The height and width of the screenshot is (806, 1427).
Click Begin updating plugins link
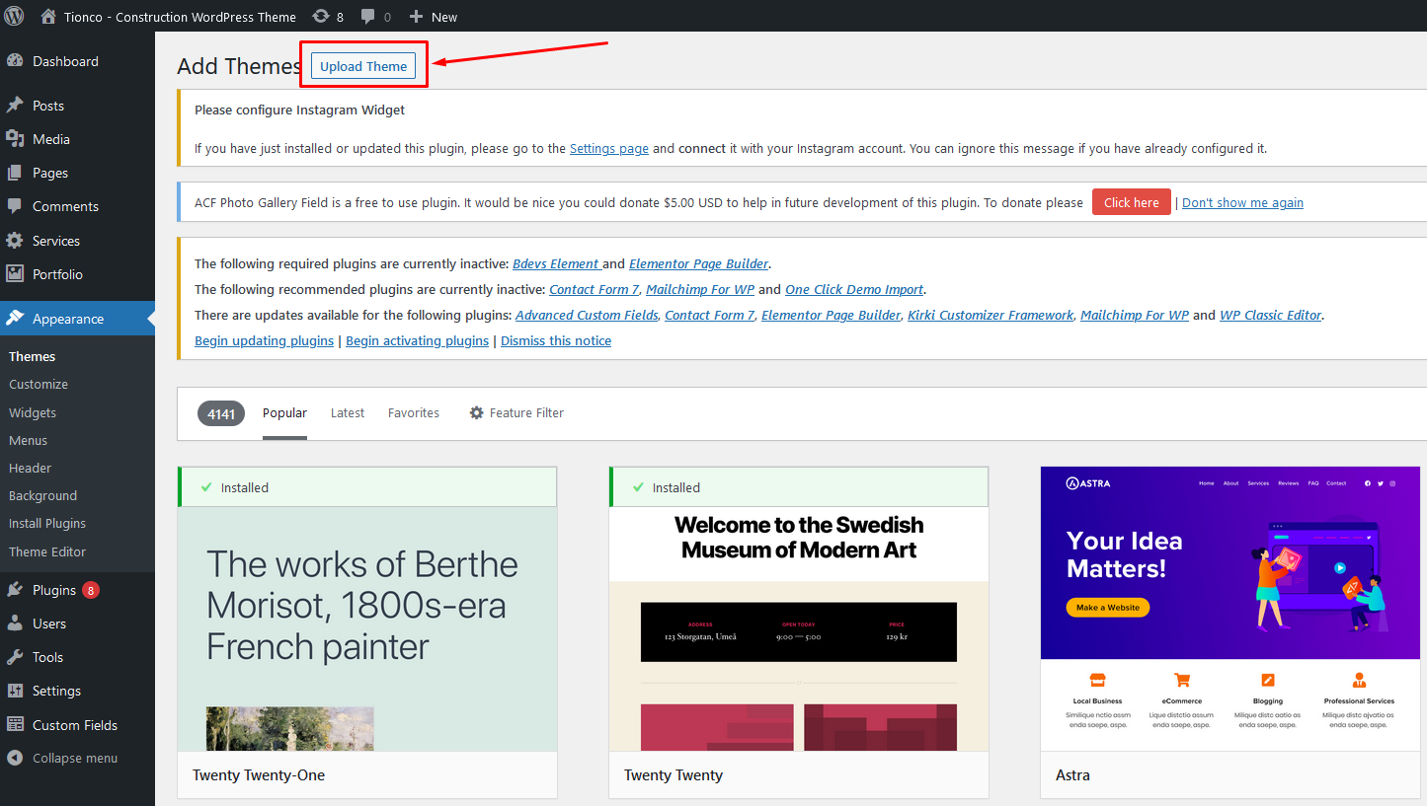[264, 340]
